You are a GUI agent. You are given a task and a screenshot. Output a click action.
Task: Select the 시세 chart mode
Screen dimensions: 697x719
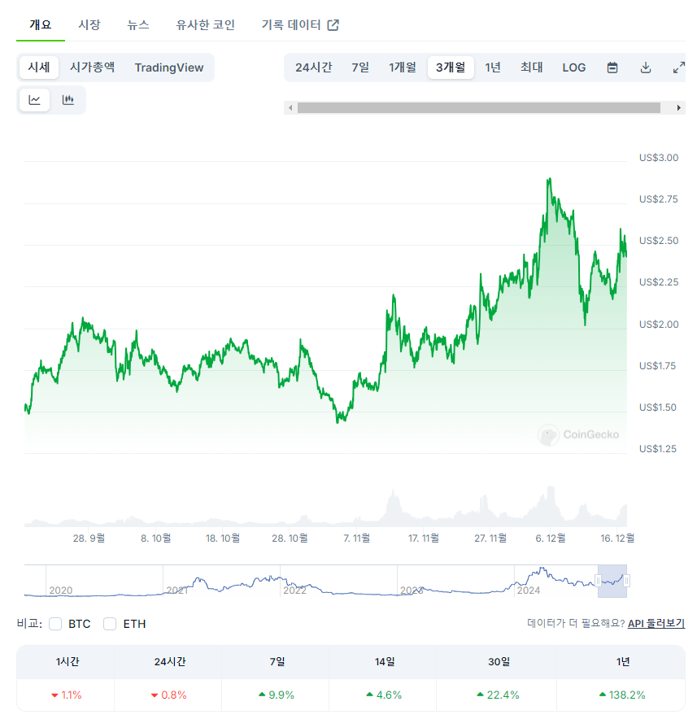point(39,68)
